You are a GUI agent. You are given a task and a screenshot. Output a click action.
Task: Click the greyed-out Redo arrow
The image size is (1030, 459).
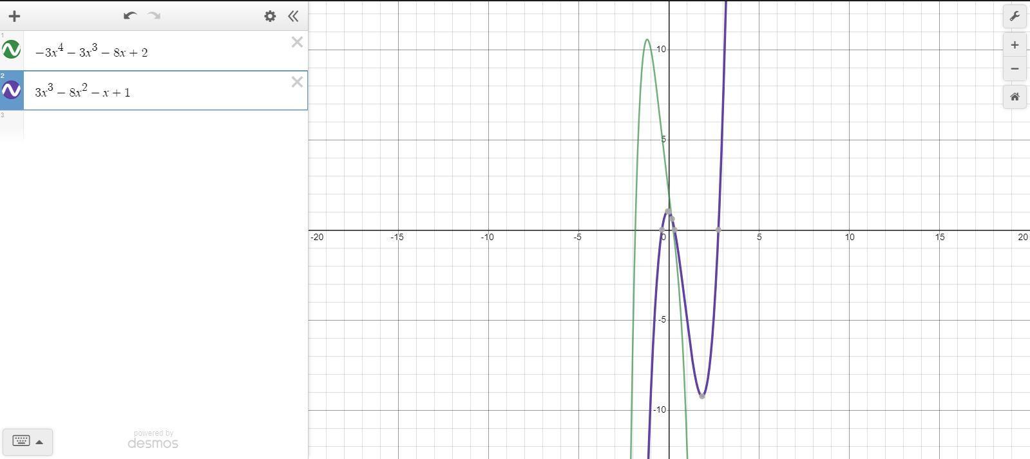point(154,15)
